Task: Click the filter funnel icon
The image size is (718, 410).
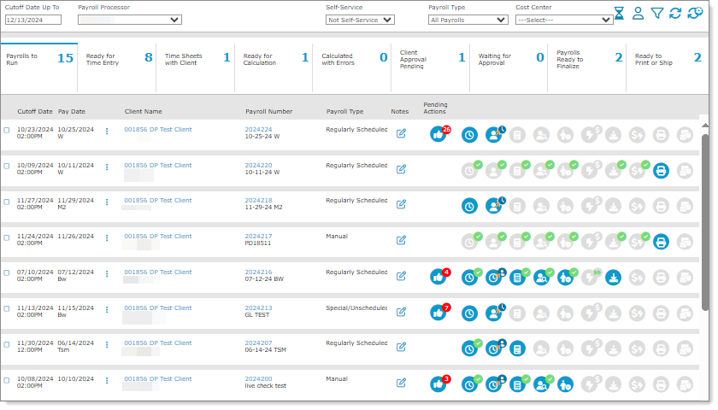Action: 657,14
